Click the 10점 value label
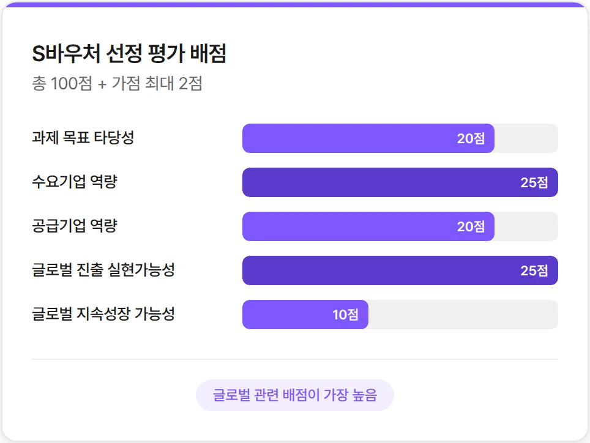This screenshot has height=443, width=590. (x=346, y=315)
